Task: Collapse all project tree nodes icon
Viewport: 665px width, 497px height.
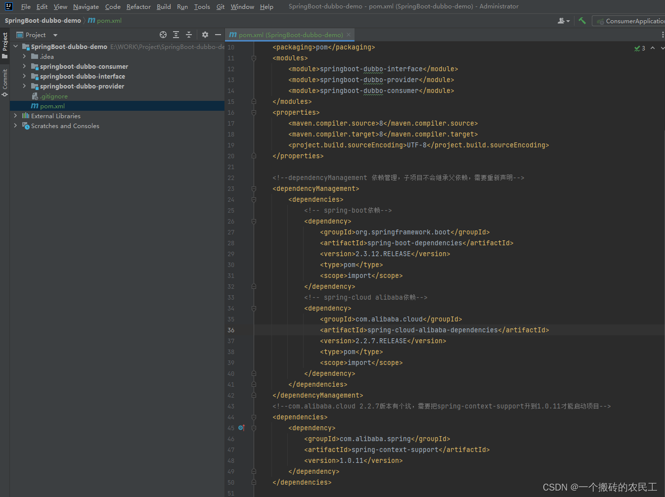Action: pyautogui.click(x=189, y=35)
